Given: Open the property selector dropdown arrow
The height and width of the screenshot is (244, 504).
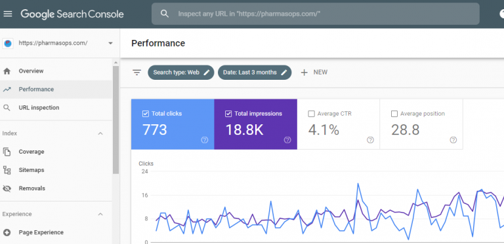Looking at the screenshot, I should 110,43.
